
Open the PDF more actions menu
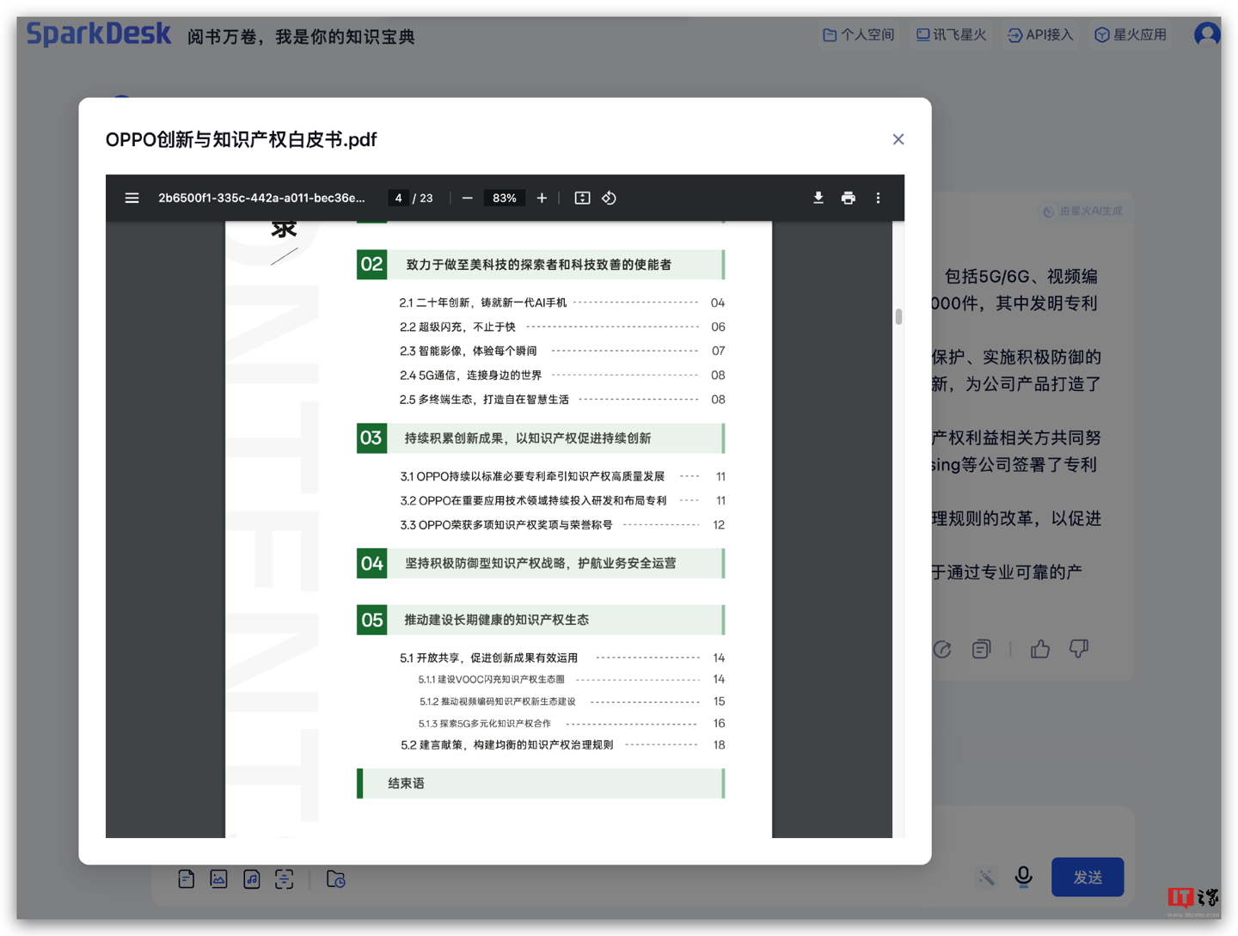pos(878,198)
